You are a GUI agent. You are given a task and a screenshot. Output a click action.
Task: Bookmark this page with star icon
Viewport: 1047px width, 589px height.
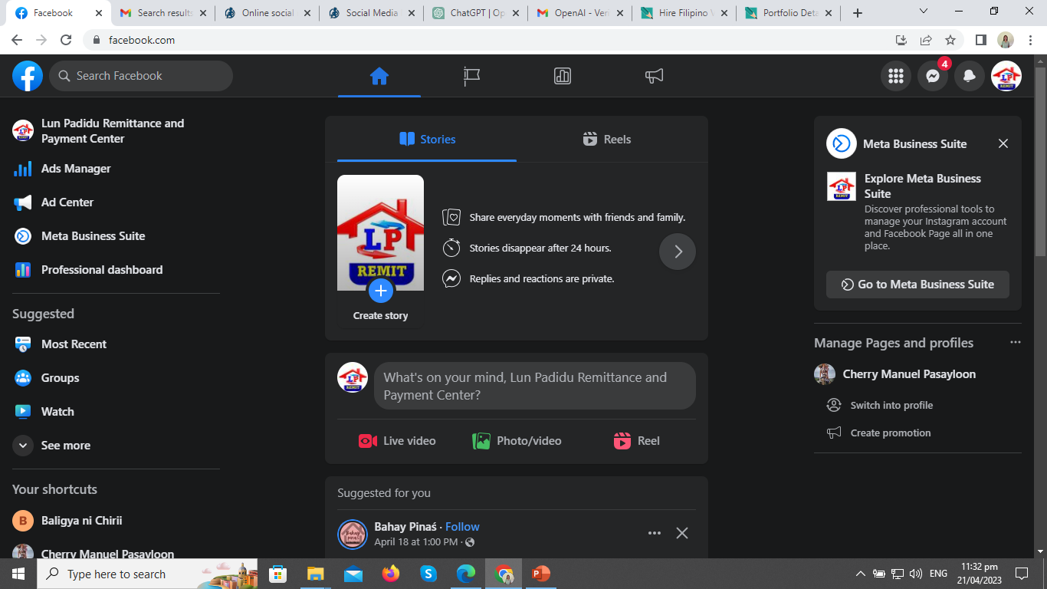pos(950,40)
